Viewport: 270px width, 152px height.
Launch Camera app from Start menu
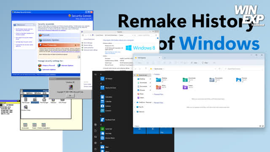point(105,106)
